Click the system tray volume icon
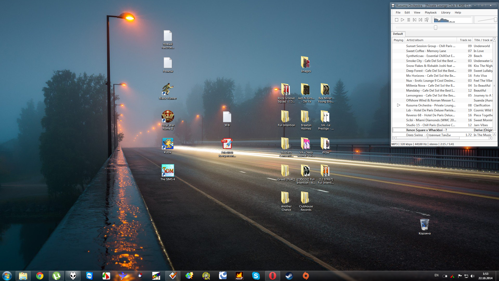The height and width of the screenshot is (281, 499). pyautogui.click(x=472, y=276)
